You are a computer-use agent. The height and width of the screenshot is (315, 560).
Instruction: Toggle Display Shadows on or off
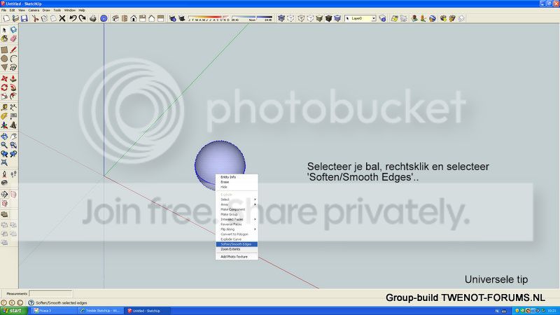point(182,18)
